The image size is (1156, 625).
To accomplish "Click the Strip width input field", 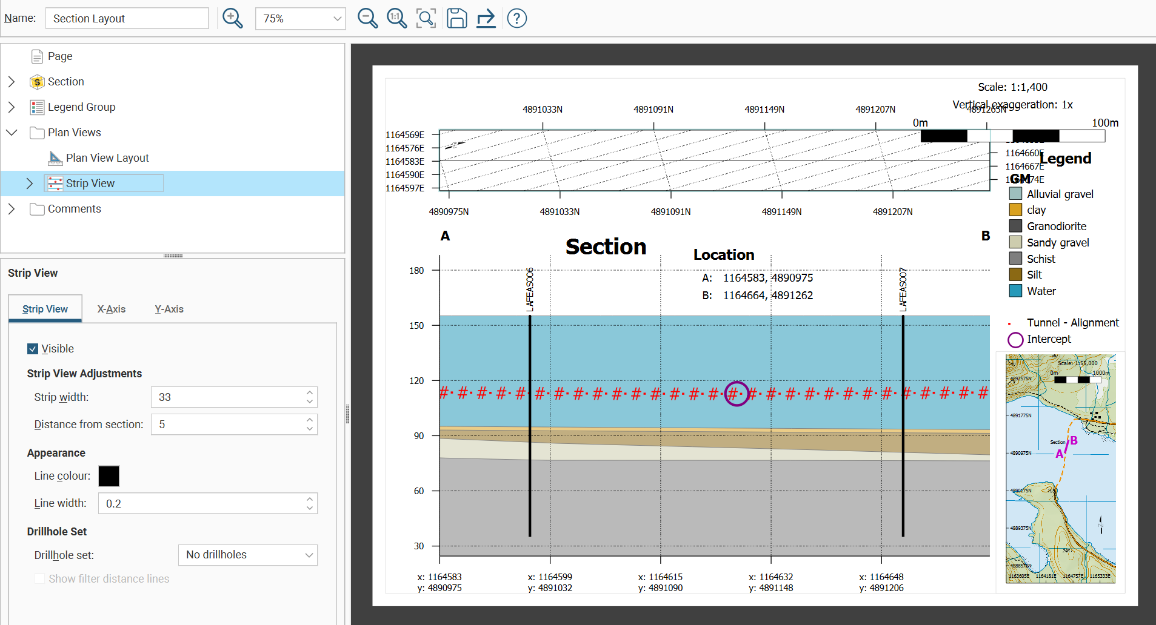I will pyautogui.click(x=229, y=397).
